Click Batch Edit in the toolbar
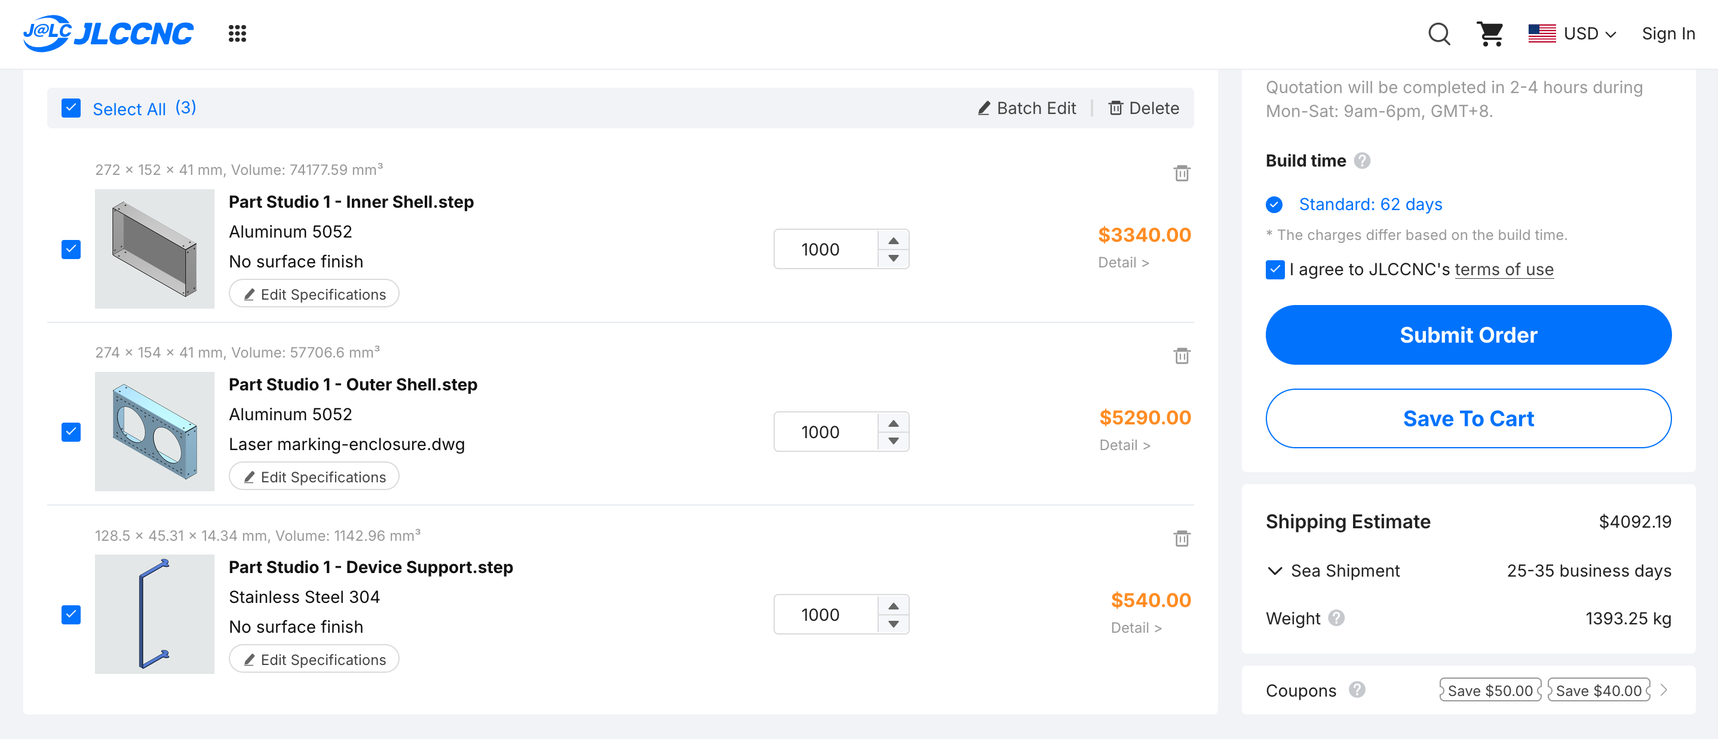Viewport: 1718px width, 739px height. pyautogui.click(x=1026, y=108)
